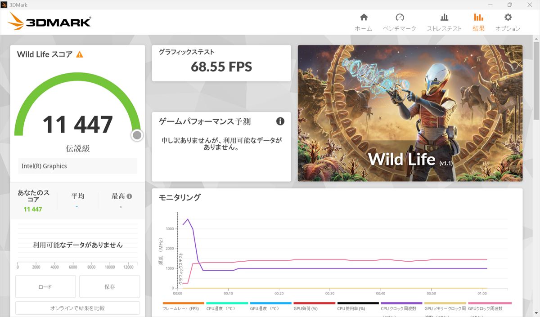
Task: Click the scrollbar up arrow
Action: tap(536, 39)
